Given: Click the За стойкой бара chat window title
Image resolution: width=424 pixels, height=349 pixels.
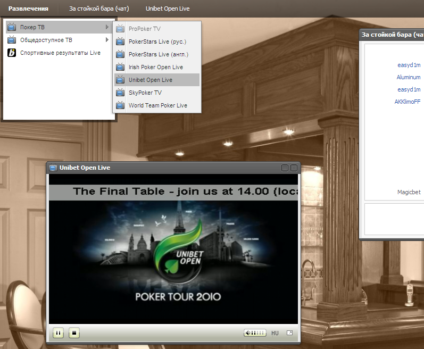Looking at the screenshot, I should (x=393, y=35).
